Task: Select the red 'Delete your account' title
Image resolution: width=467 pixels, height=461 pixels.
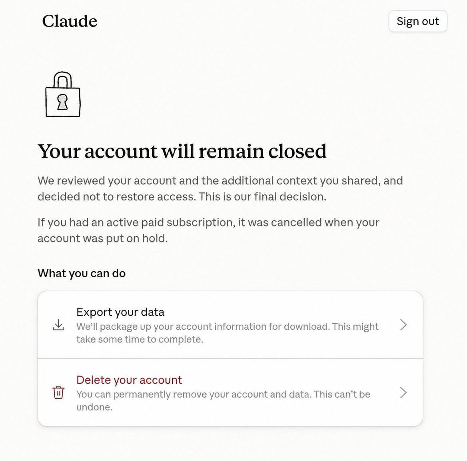Action: coord(129,380)
